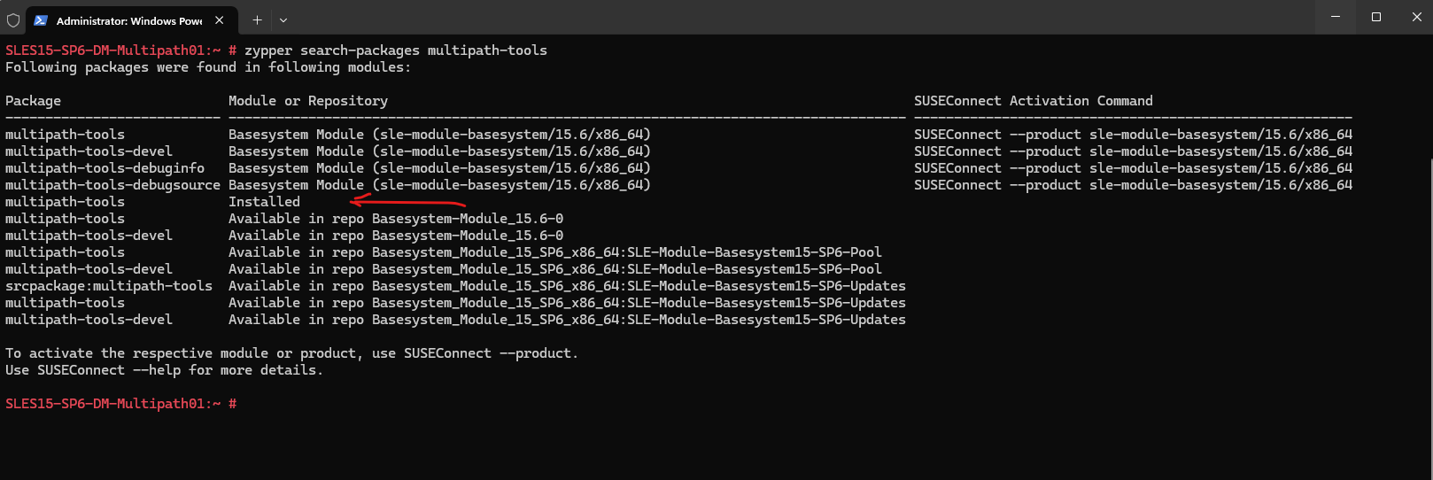
Task: Click the administrator shield icon in title bar
Action: pyautogui.click(x=13, y=19)
